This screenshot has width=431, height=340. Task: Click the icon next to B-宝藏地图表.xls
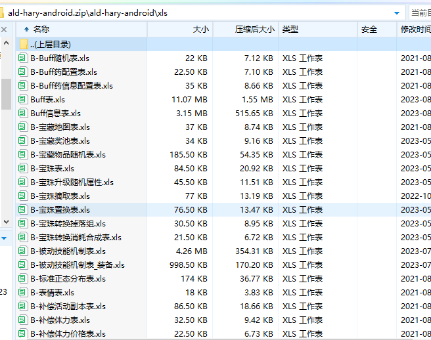click(x=24, y=127)
